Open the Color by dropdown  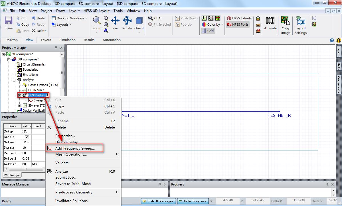tap(213, 25)
